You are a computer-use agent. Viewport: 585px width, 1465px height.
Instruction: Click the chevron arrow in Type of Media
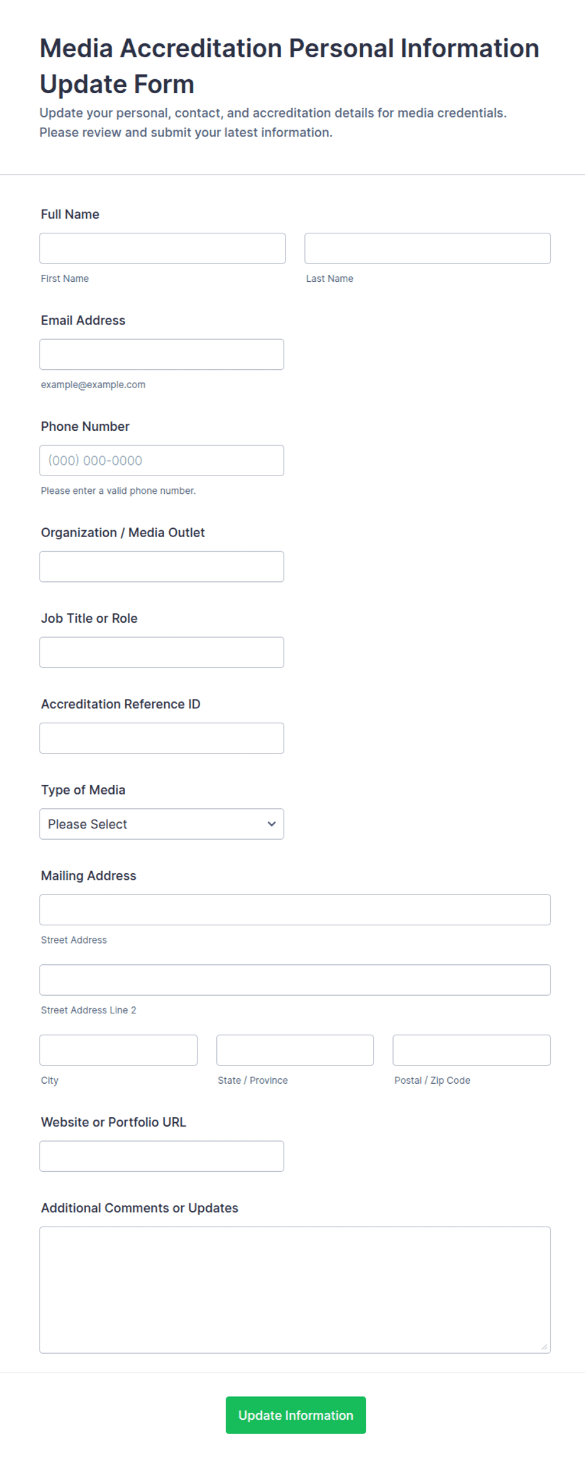[272, 824]
